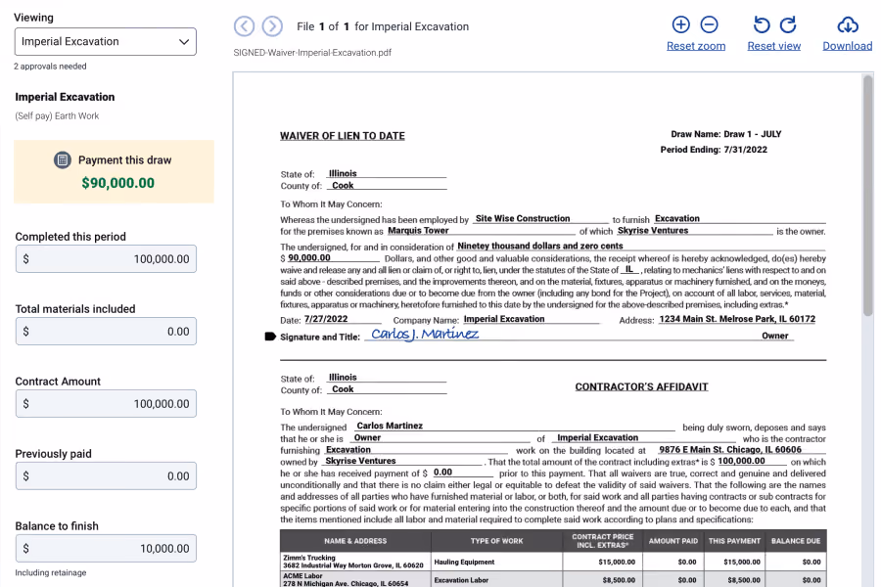Click the calculator icon beside Payment this draw
This screenshot has width=881, height=587.
(x=63, y=160)
